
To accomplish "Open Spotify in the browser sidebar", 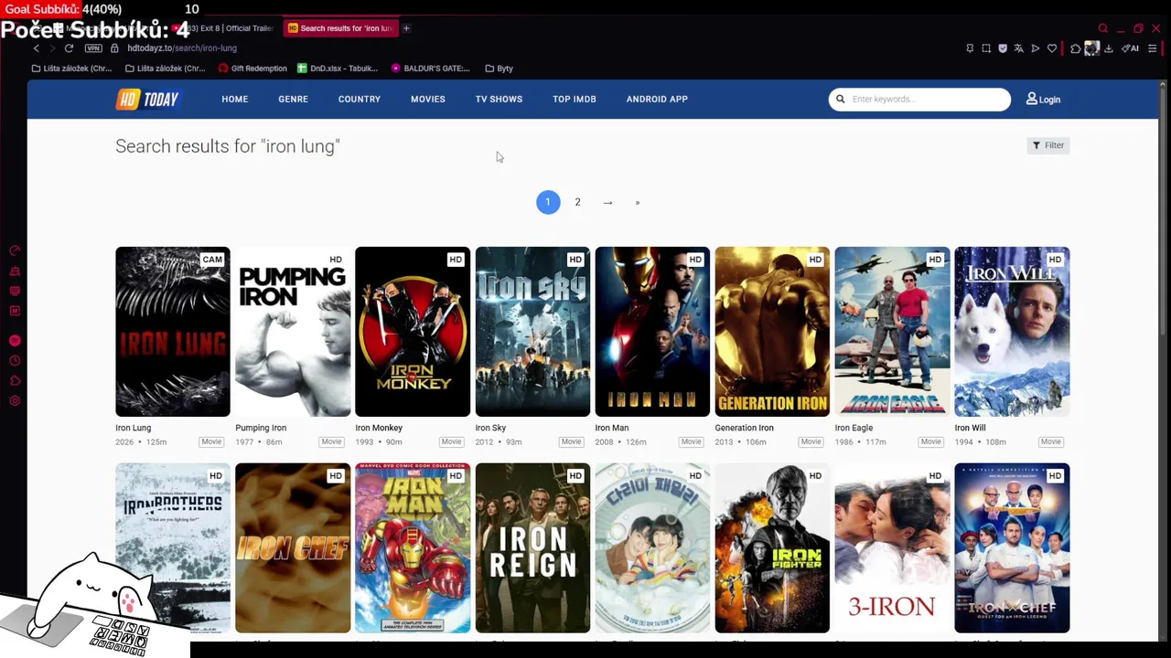I will (x=15, y=341).
